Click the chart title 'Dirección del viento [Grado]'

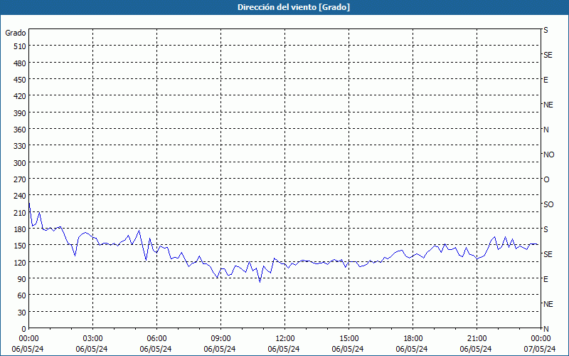tap(294, 7)
